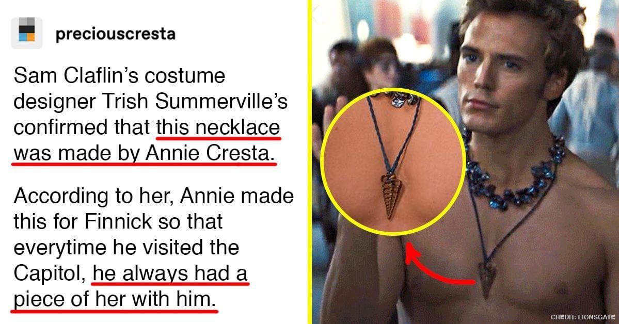Click the "According to her, Annie made" line

tap(153, 196)
